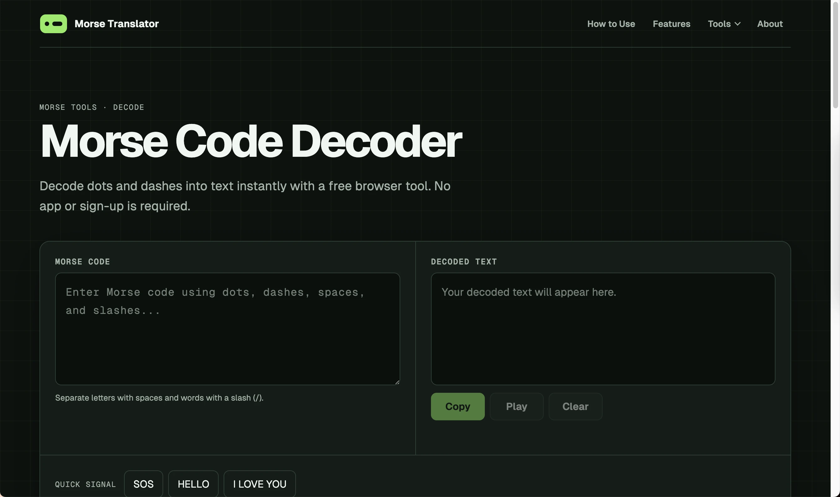
Task: Open the About nav link
Action: point(770,24)
